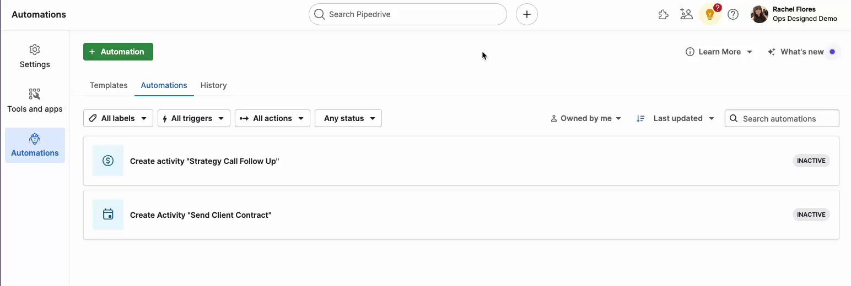Screen dimensions: 851x286
Task: Open the Any status dropdown
Action: pyautogui.click(x=348, y=118)
